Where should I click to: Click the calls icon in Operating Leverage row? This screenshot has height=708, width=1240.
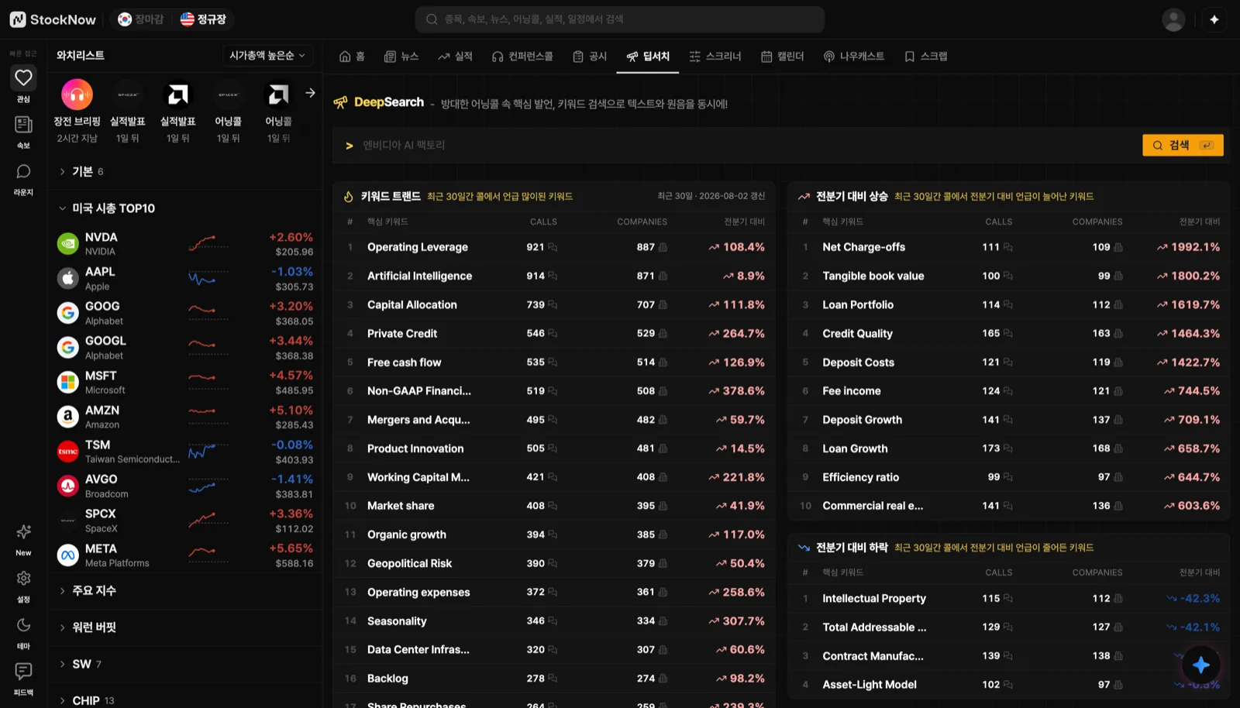click(x=553, y=247)
